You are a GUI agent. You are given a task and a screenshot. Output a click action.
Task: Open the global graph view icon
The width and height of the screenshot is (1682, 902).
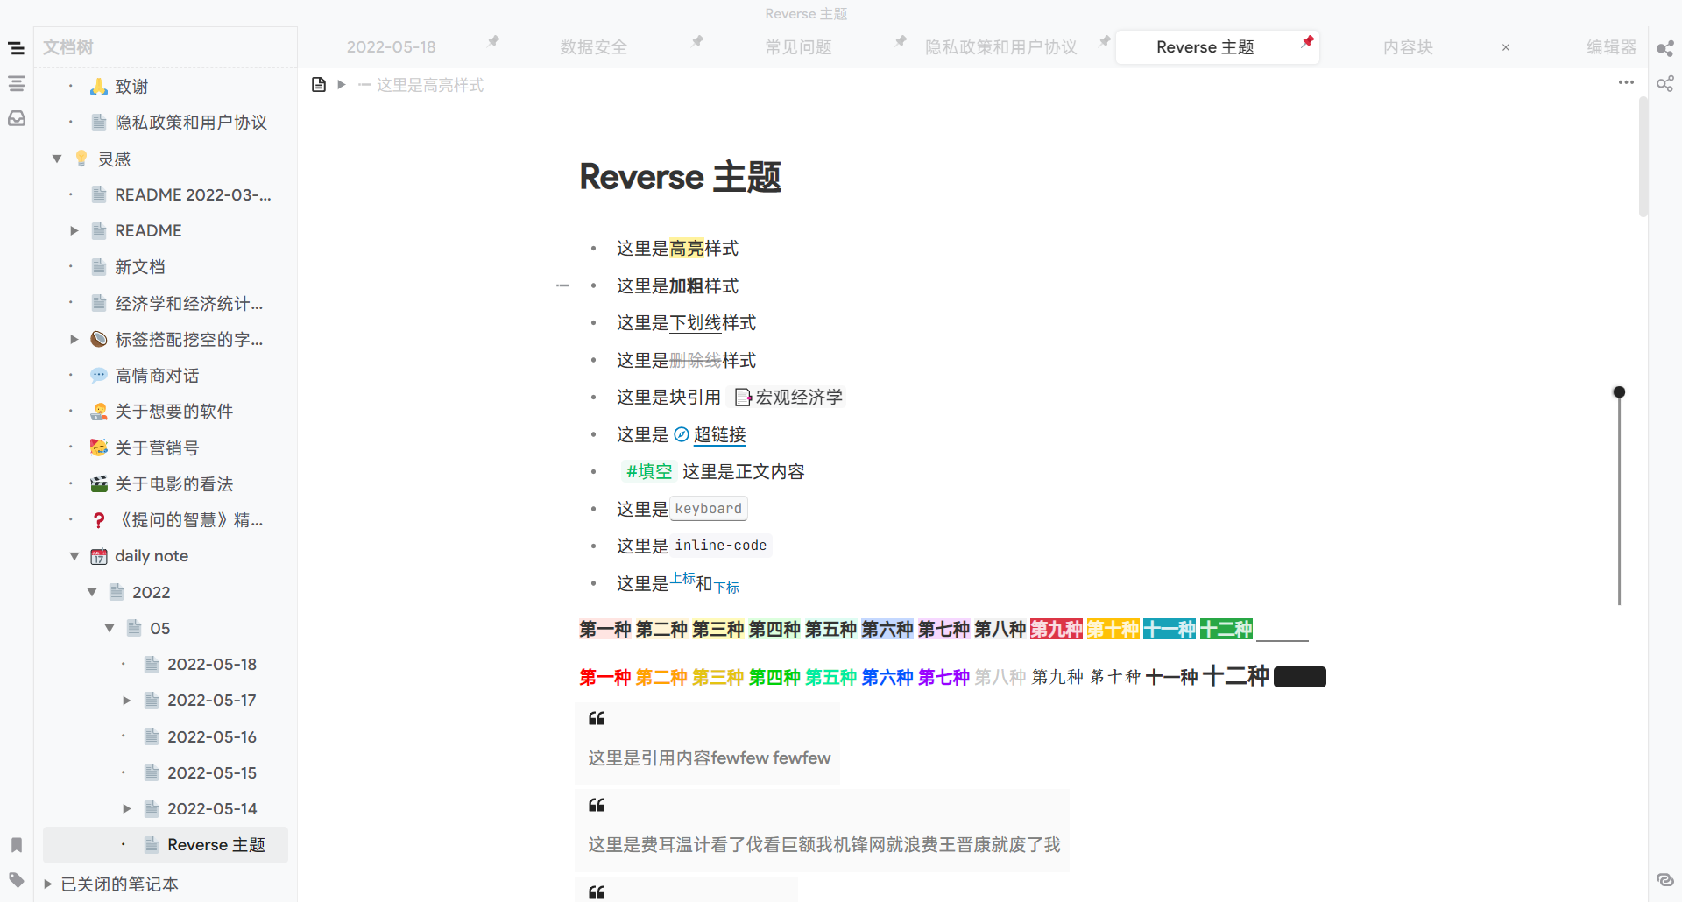1665,84
